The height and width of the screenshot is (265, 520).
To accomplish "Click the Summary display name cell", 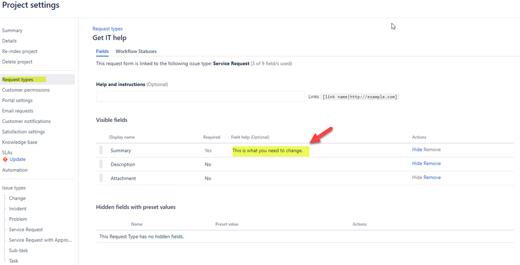I will (x=121, y=150).
